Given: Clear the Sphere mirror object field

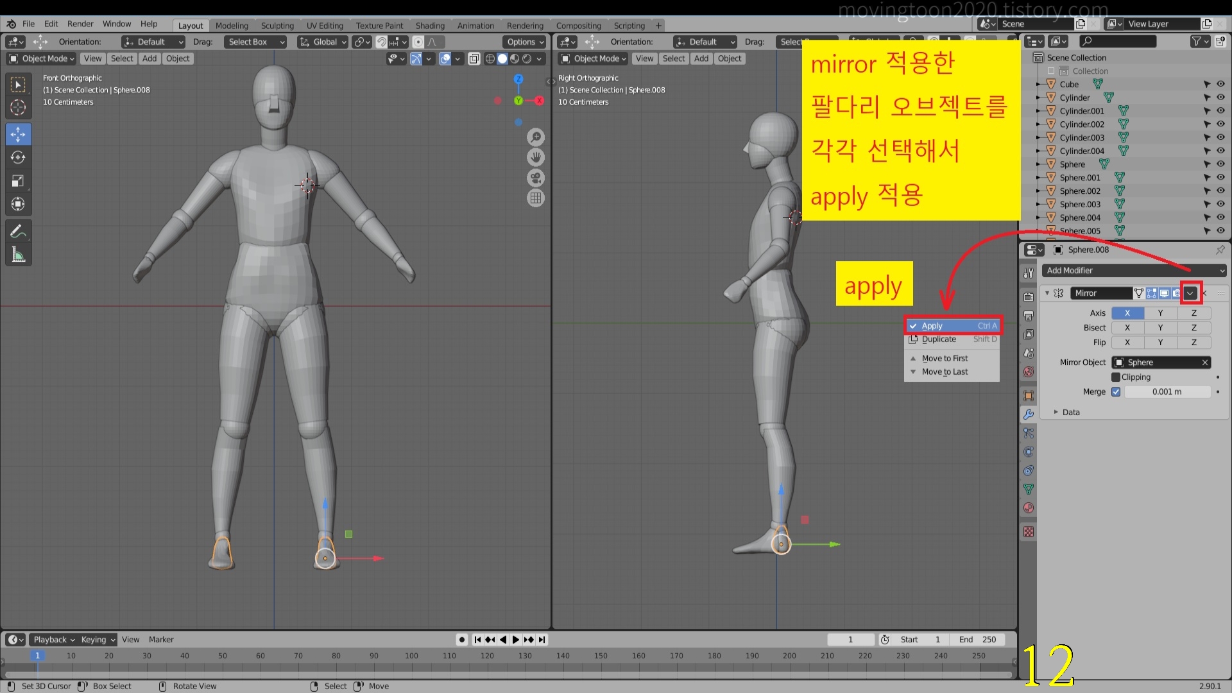Looking at the screenshot, I should tap(1205, 363).
